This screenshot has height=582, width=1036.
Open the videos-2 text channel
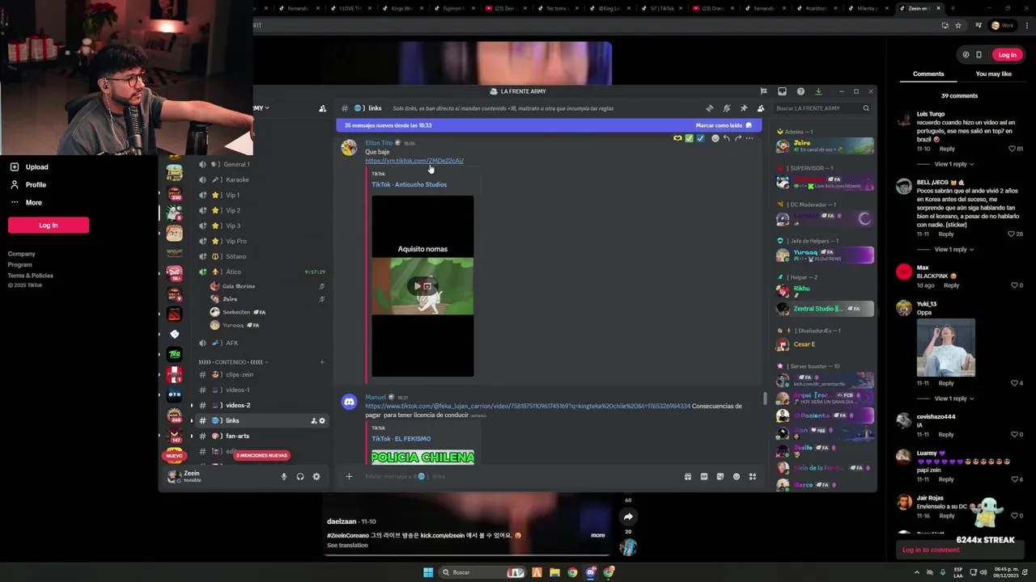point(264,405)
